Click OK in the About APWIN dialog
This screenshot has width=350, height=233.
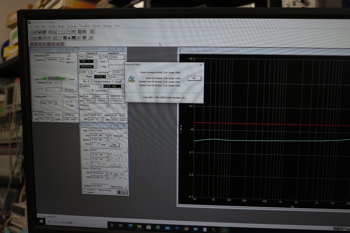pyautogui.click(x=194, y=78)
